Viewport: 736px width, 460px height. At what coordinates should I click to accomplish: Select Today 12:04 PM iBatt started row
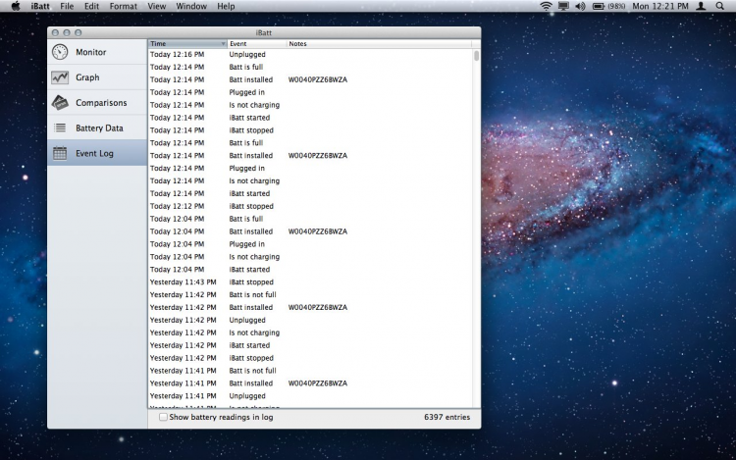(x=310, y=270)
